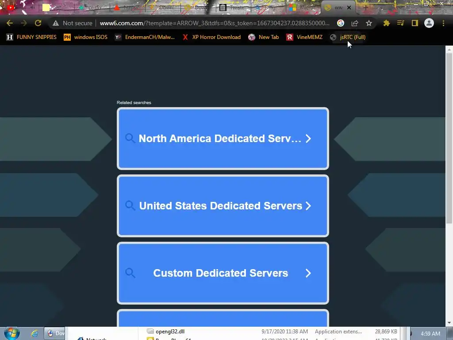The height and width of the screenshot is (340, 453).
Task: Go back using the browser back arrow
Action: (x=10, y=23)
